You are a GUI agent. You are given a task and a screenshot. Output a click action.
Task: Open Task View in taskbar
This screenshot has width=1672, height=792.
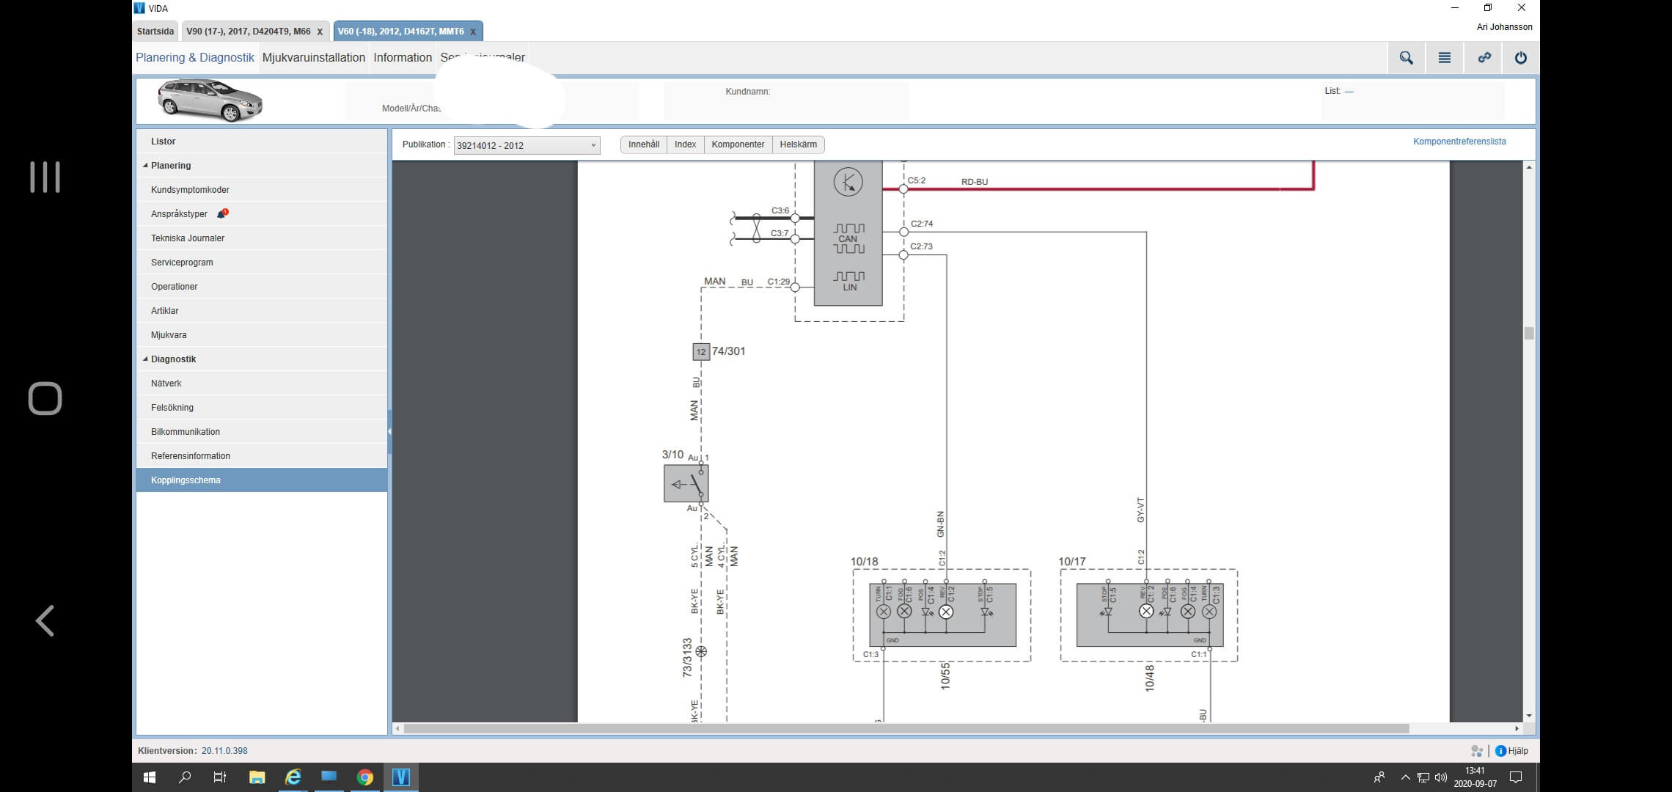[x=219, y=777]
